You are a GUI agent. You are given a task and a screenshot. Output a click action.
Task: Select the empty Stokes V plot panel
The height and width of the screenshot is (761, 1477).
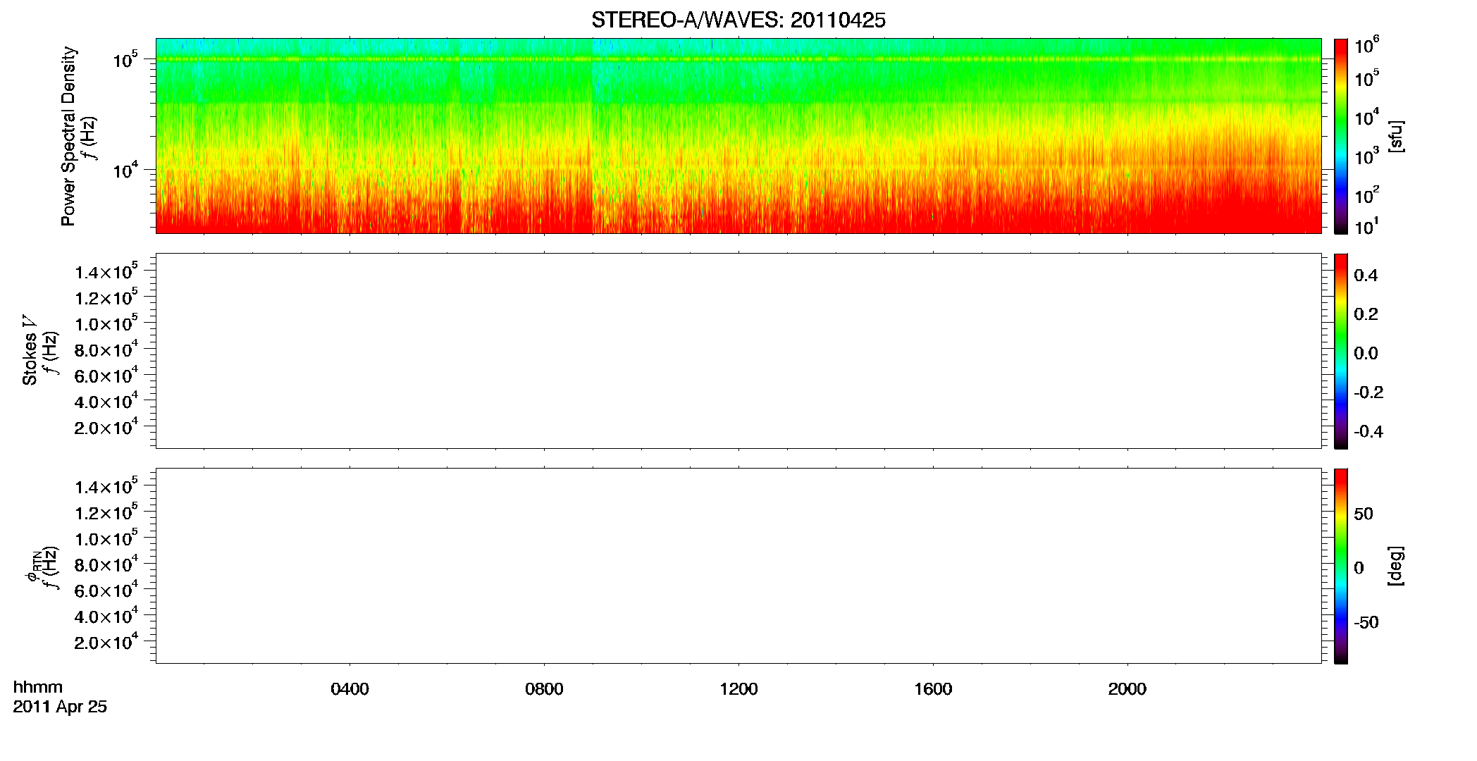click(738, 350)
